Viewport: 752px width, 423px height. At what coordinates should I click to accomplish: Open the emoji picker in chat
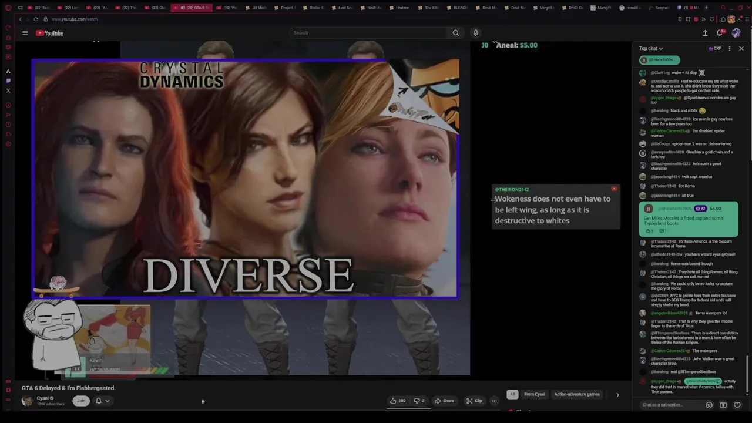709,405
